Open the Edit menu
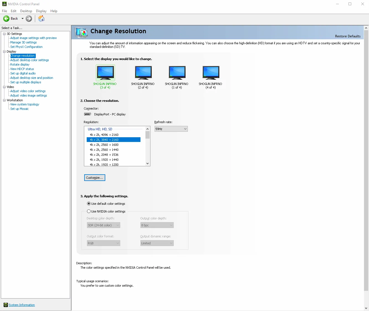Image resolution: width=369 pixels, height=311 pixels. point(14,11)
